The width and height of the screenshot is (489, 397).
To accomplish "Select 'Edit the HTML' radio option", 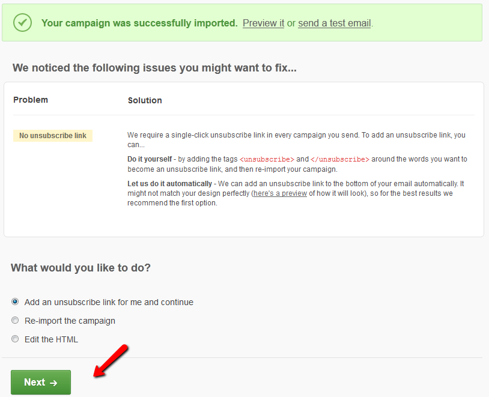I will pos(15,339).
